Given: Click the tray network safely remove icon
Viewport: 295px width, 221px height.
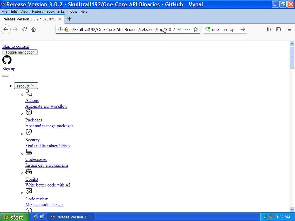Looking at the screenshot, I should [x=265, y=217].
